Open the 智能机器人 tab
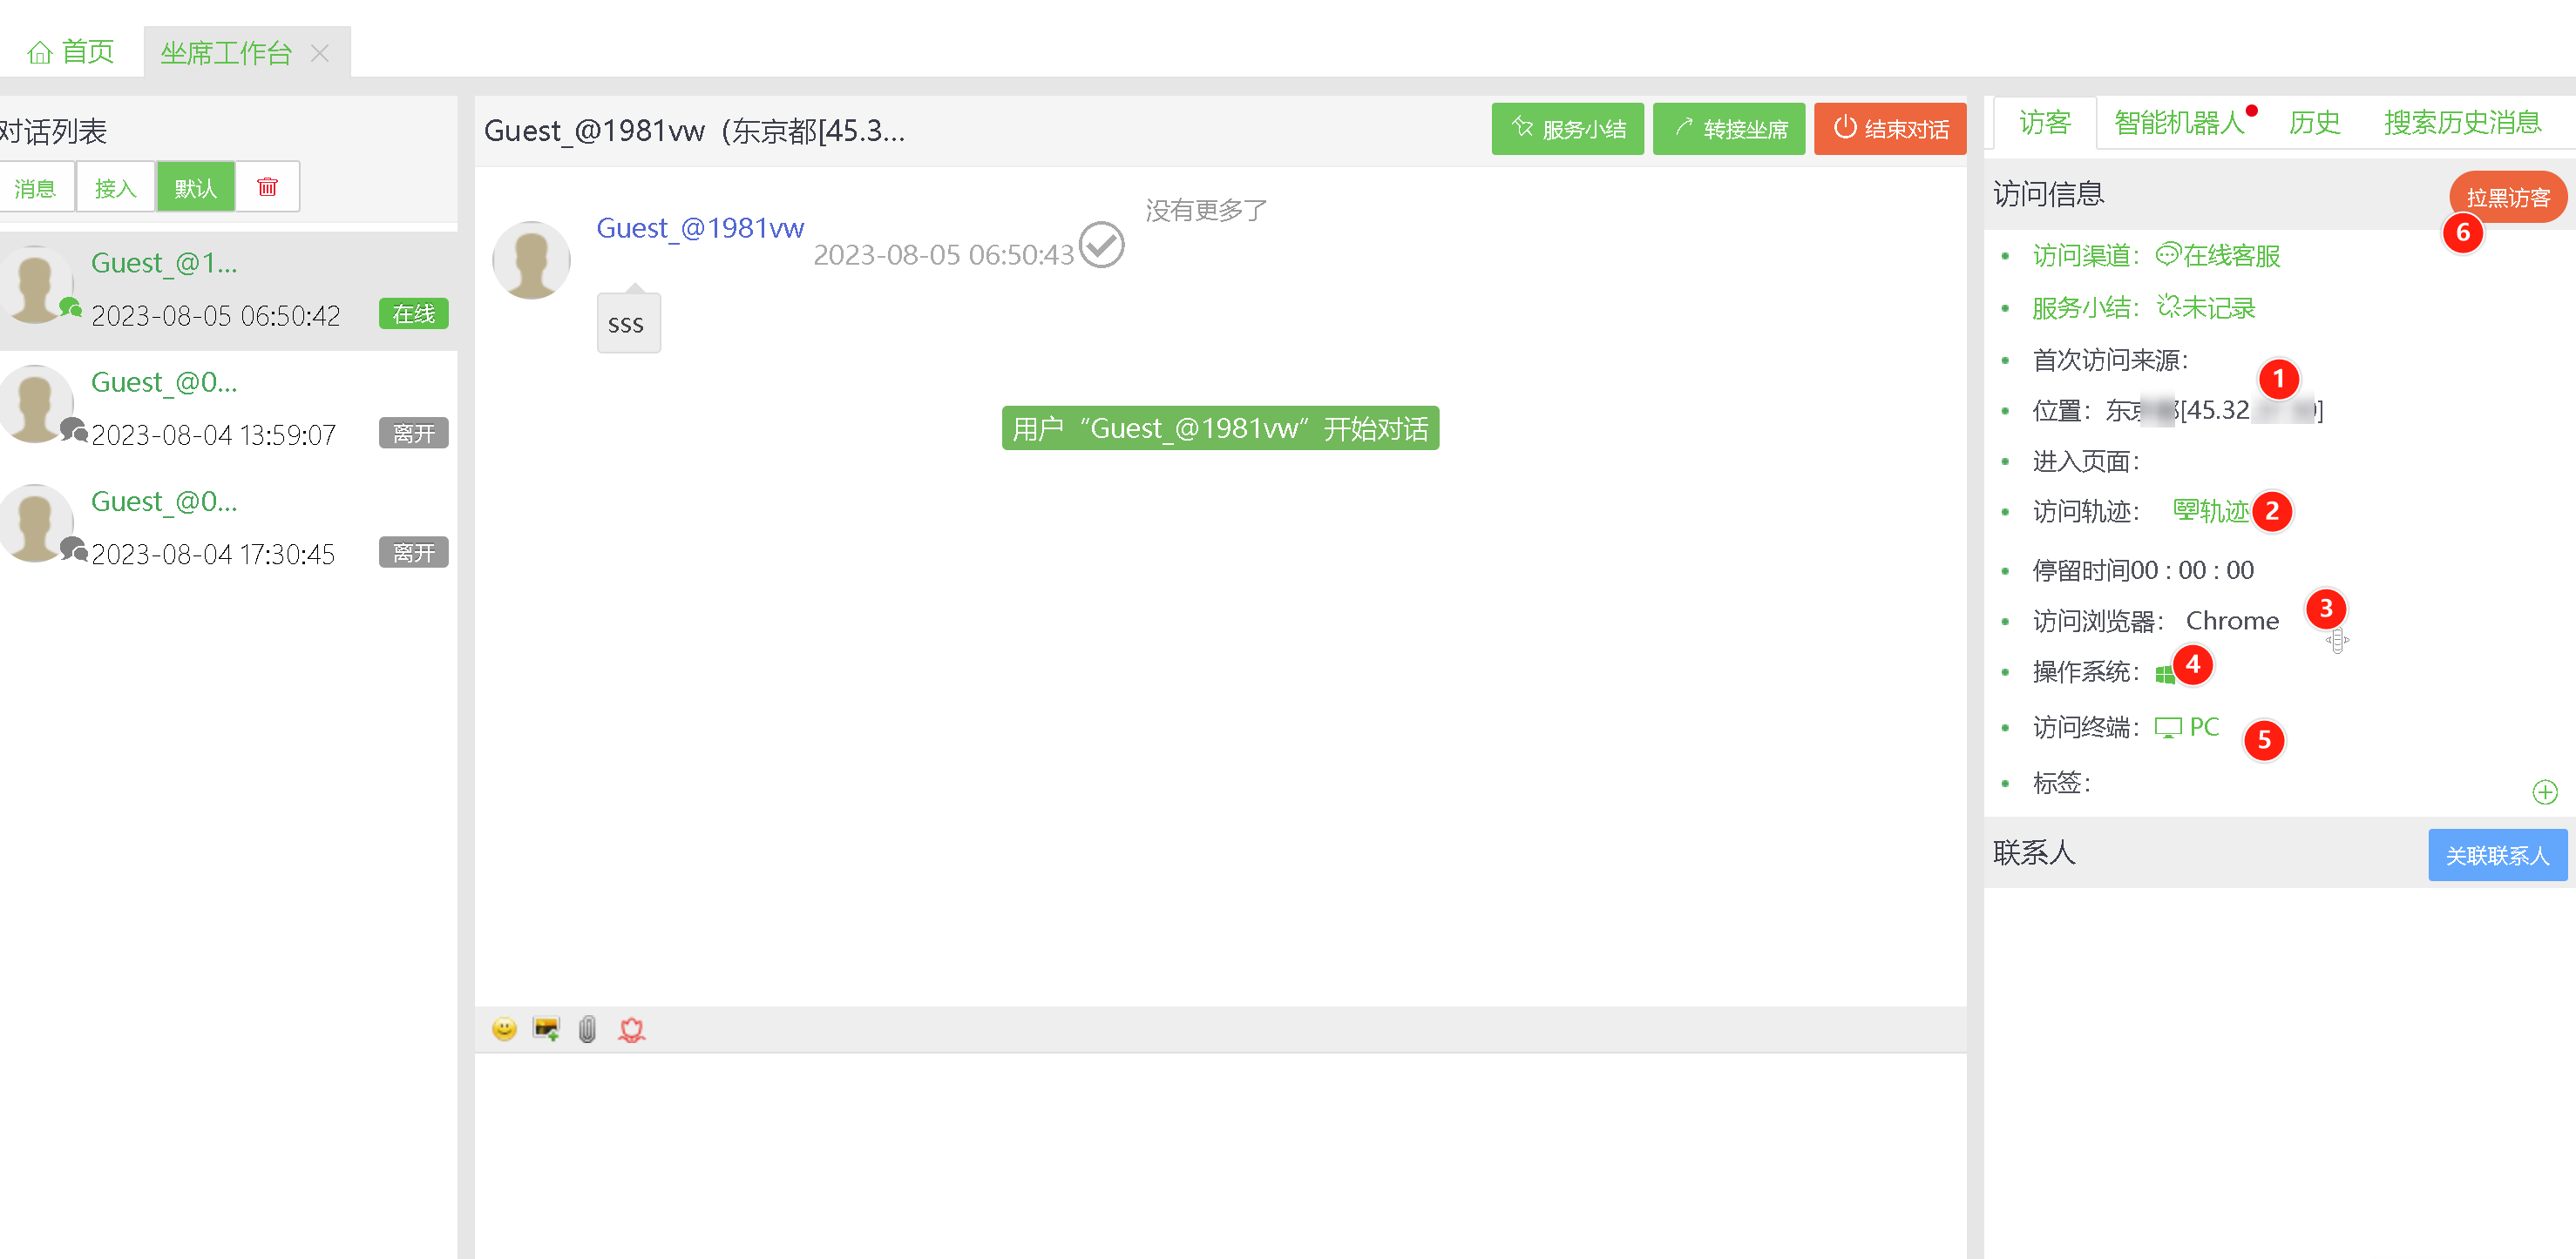The width and height of the screenshot is (2576, 1259). pyautogui.click(x=2179, y=123)
